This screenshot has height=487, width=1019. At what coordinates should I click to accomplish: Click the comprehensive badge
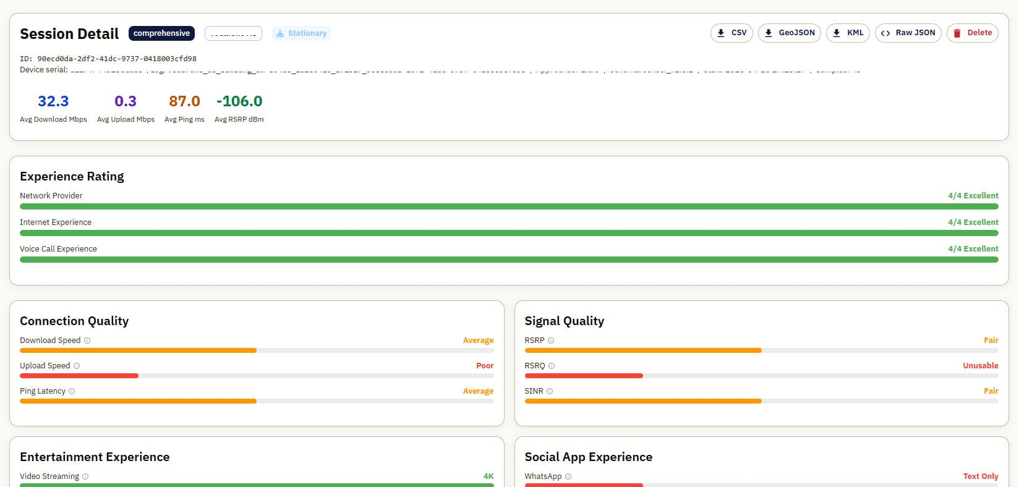tap(161, 33)
